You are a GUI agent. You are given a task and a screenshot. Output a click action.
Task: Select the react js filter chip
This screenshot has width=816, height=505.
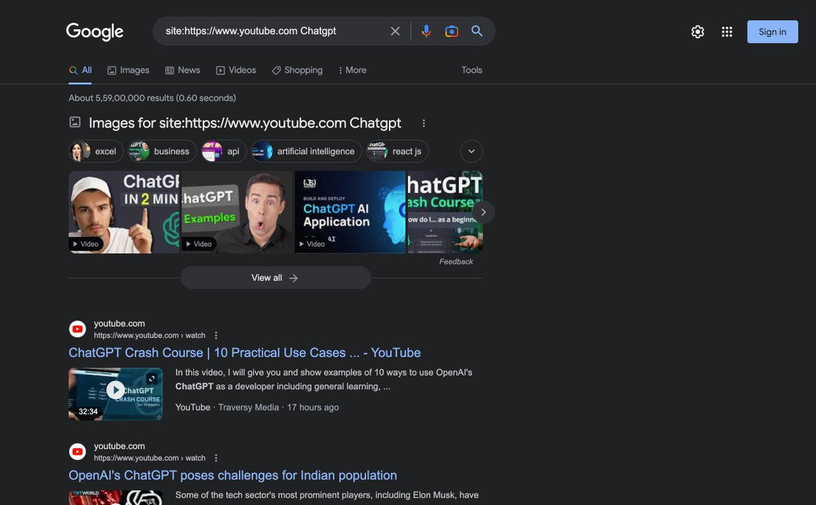[397, 152]
